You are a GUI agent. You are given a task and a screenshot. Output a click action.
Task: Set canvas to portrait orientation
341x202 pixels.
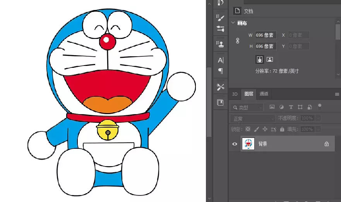(259, 59)
